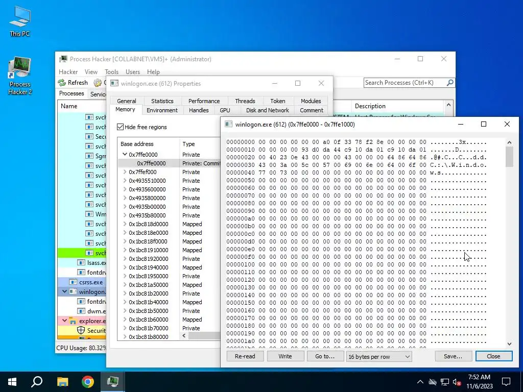Screen dimensions: 523x392
Task: Open the Hacker menu
Action: point(68,72)
